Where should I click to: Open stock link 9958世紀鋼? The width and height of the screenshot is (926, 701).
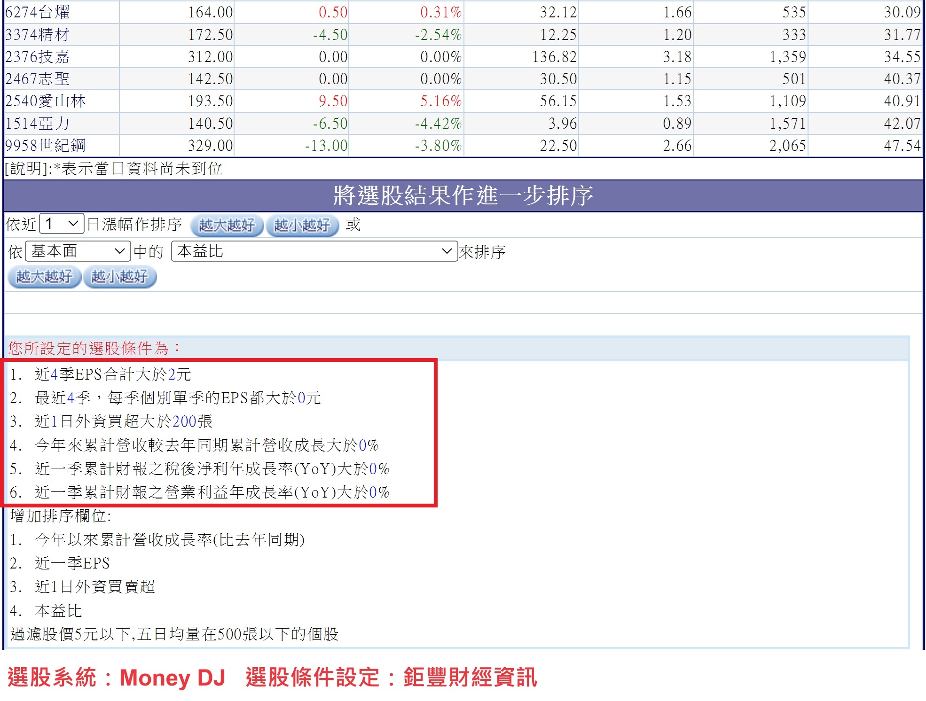tap(45, 146)
